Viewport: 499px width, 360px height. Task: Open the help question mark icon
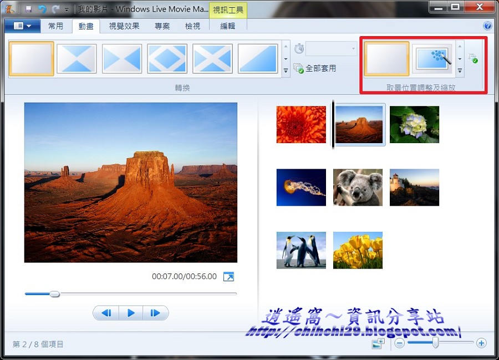[487, 26]
